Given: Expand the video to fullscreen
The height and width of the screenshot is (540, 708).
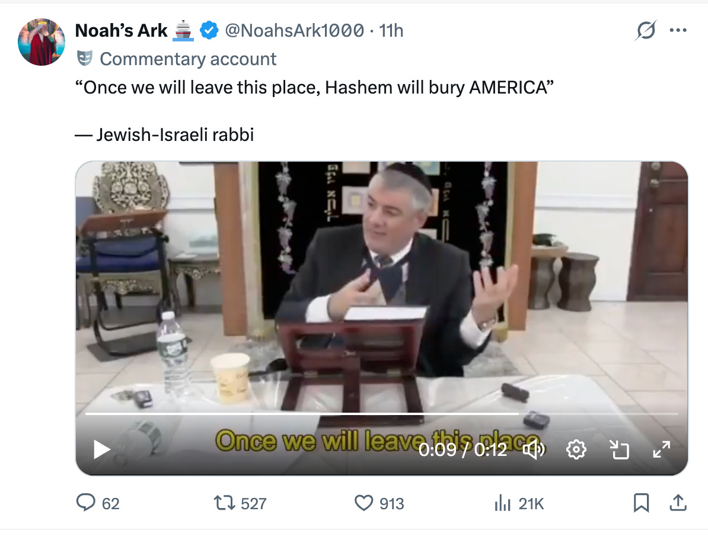Looking at the screenshot, I should pos(662,449).
